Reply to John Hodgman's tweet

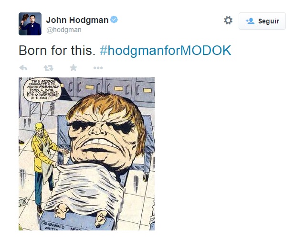pyautogui.click(x=23, y=68)
